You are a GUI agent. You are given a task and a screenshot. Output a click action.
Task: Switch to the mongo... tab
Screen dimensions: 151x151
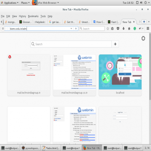(x=10, y=22)
